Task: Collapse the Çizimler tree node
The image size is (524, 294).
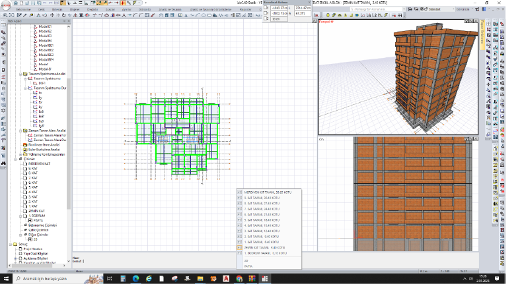Action: (x=15, y=160)
